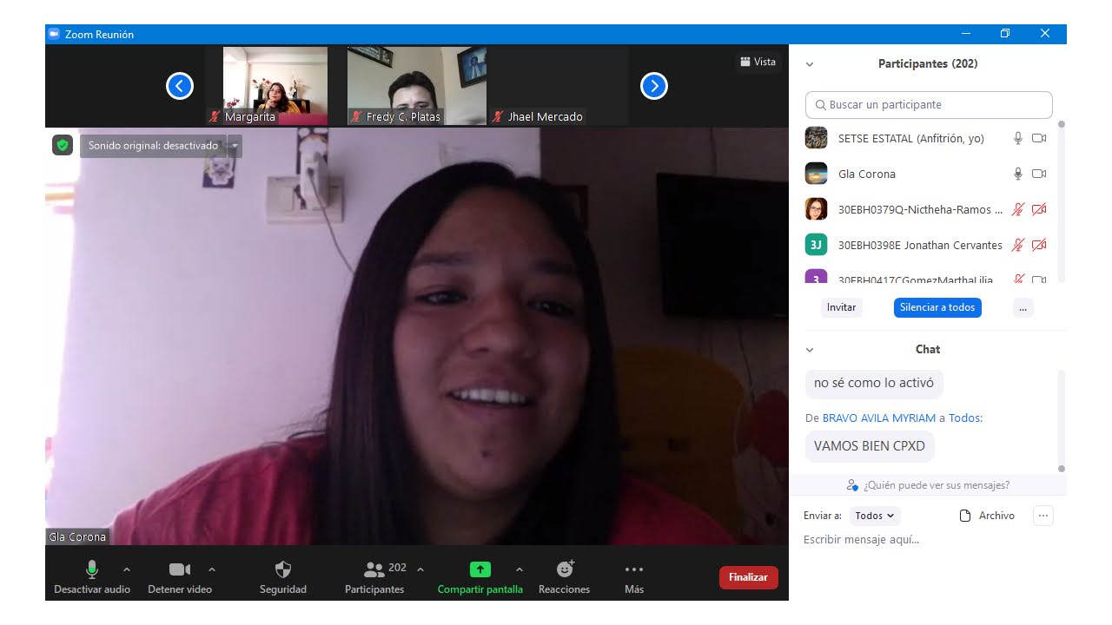1112x625 pixels.
Task: Toggle Sonido original: desactivado
Action: point(153,146)
